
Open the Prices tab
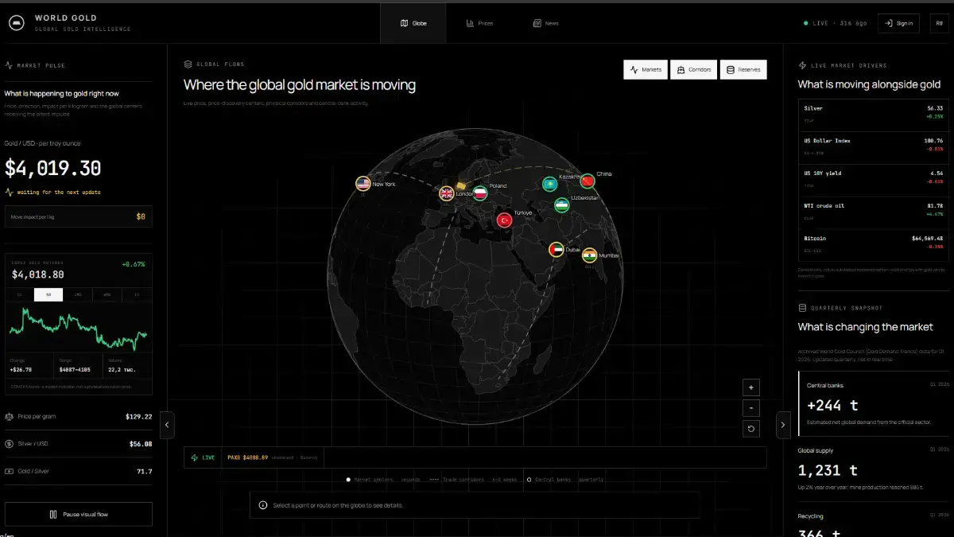[x=479, y=23]
